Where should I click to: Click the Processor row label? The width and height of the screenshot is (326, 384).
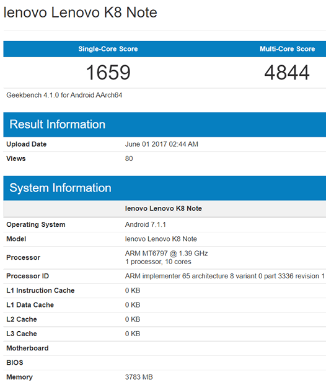(x=23, y=258)
